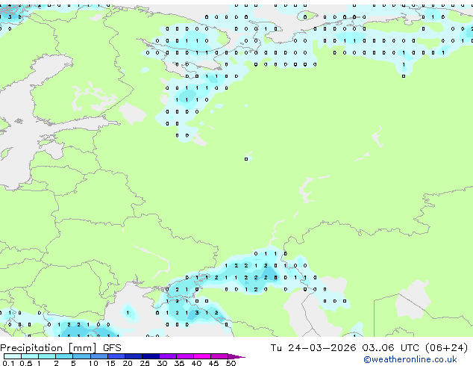Click the legend swatch between 0.1 and 0.5
The height and width of the screenshot is (366, 473).
[13, 356]
